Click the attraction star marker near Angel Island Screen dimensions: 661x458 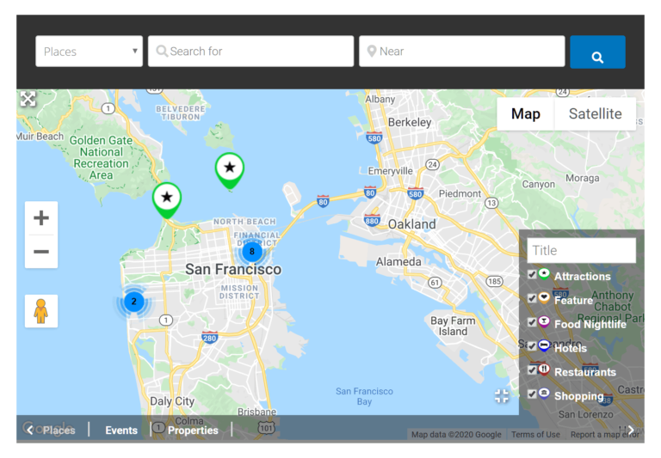tap(229, 170)
